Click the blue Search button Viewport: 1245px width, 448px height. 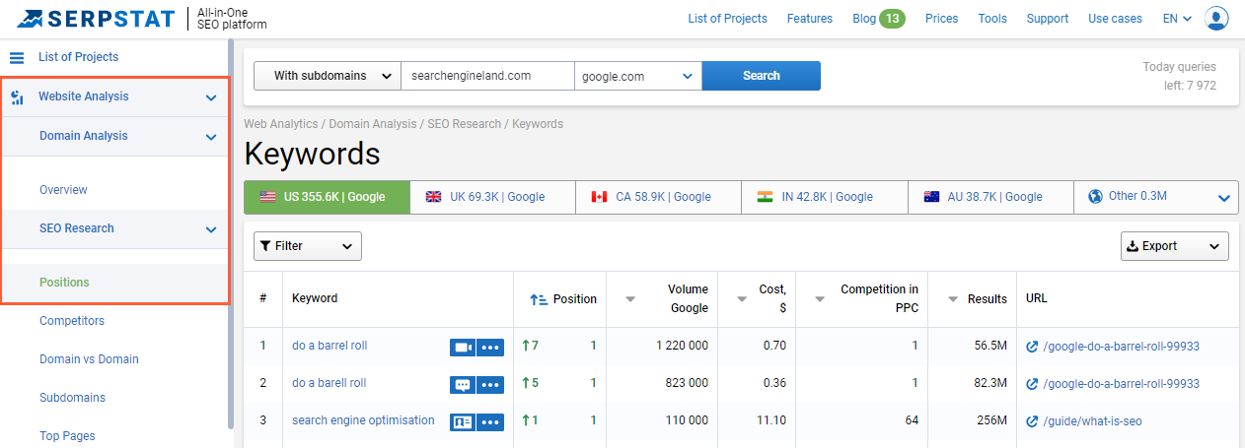tap(762, 76)
